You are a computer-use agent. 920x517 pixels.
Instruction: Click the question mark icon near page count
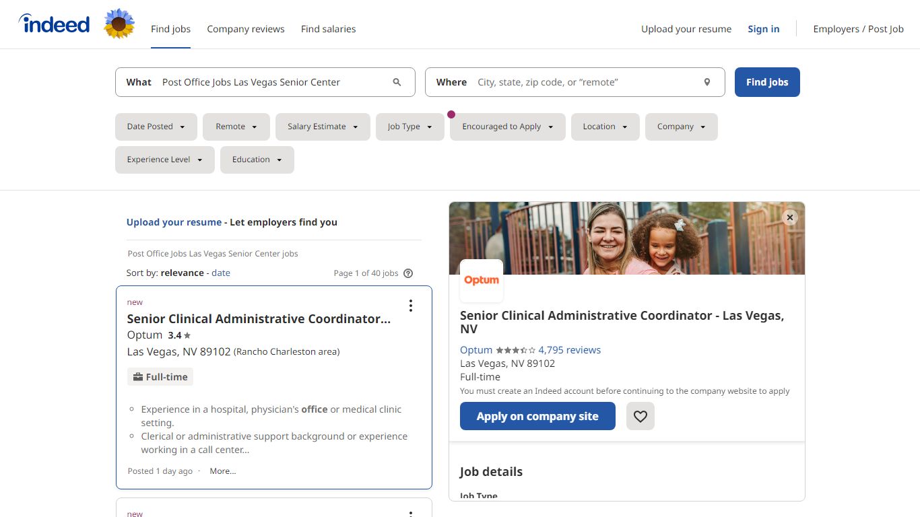[407, 273]
